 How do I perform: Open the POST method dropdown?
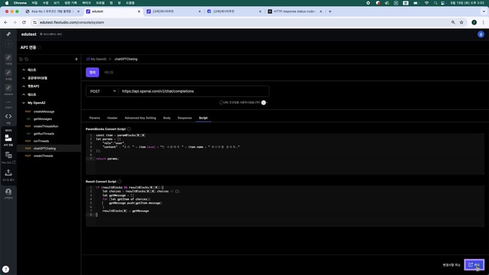coord(101,91)
